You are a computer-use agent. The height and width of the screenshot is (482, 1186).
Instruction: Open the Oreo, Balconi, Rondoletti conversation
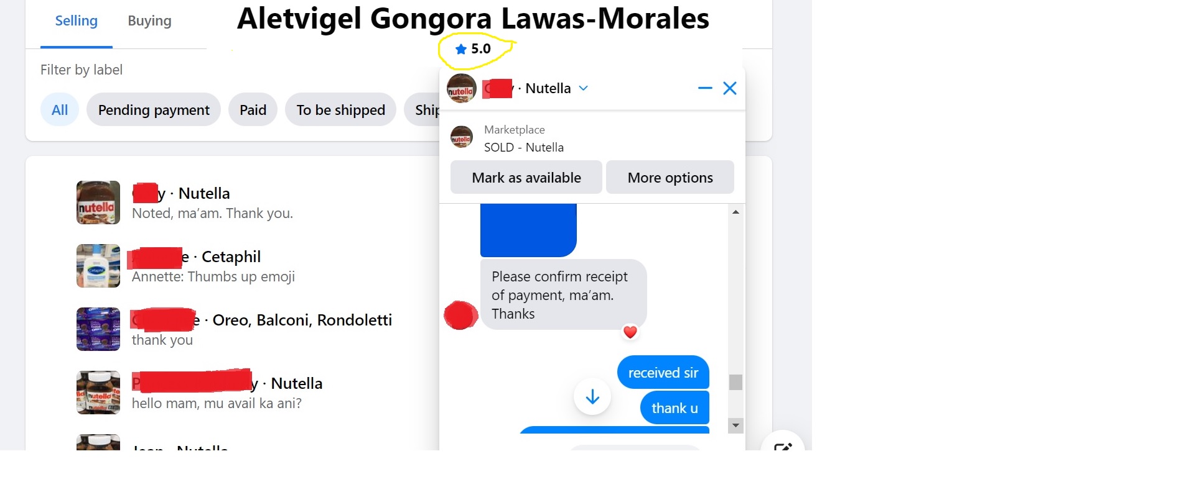pos(236,329)
